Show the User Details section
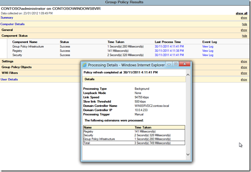Viewport: 251px width, 172px height. pos(244,79)
